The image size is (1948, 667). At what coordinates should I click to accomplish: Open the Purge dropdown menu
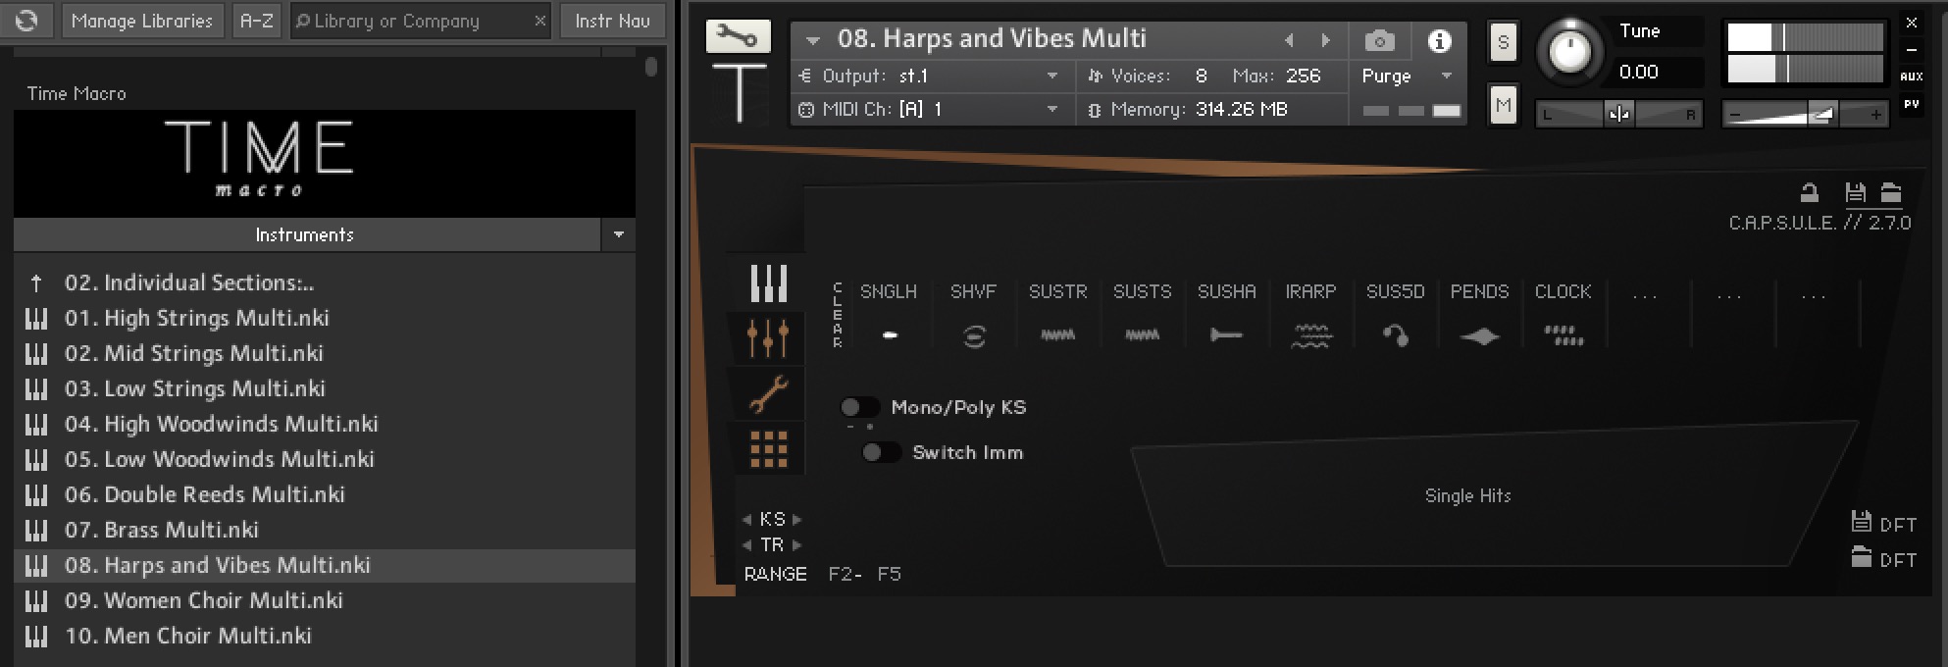(x=1446, y=76)
